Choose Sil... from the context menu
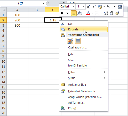This screenshot has width=128, height=116. (x=84, y=60)
